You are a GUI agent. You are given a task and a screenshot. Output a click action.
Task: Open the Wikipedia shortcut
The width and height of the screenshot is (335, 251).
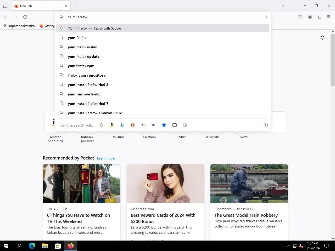click(213, 137)
